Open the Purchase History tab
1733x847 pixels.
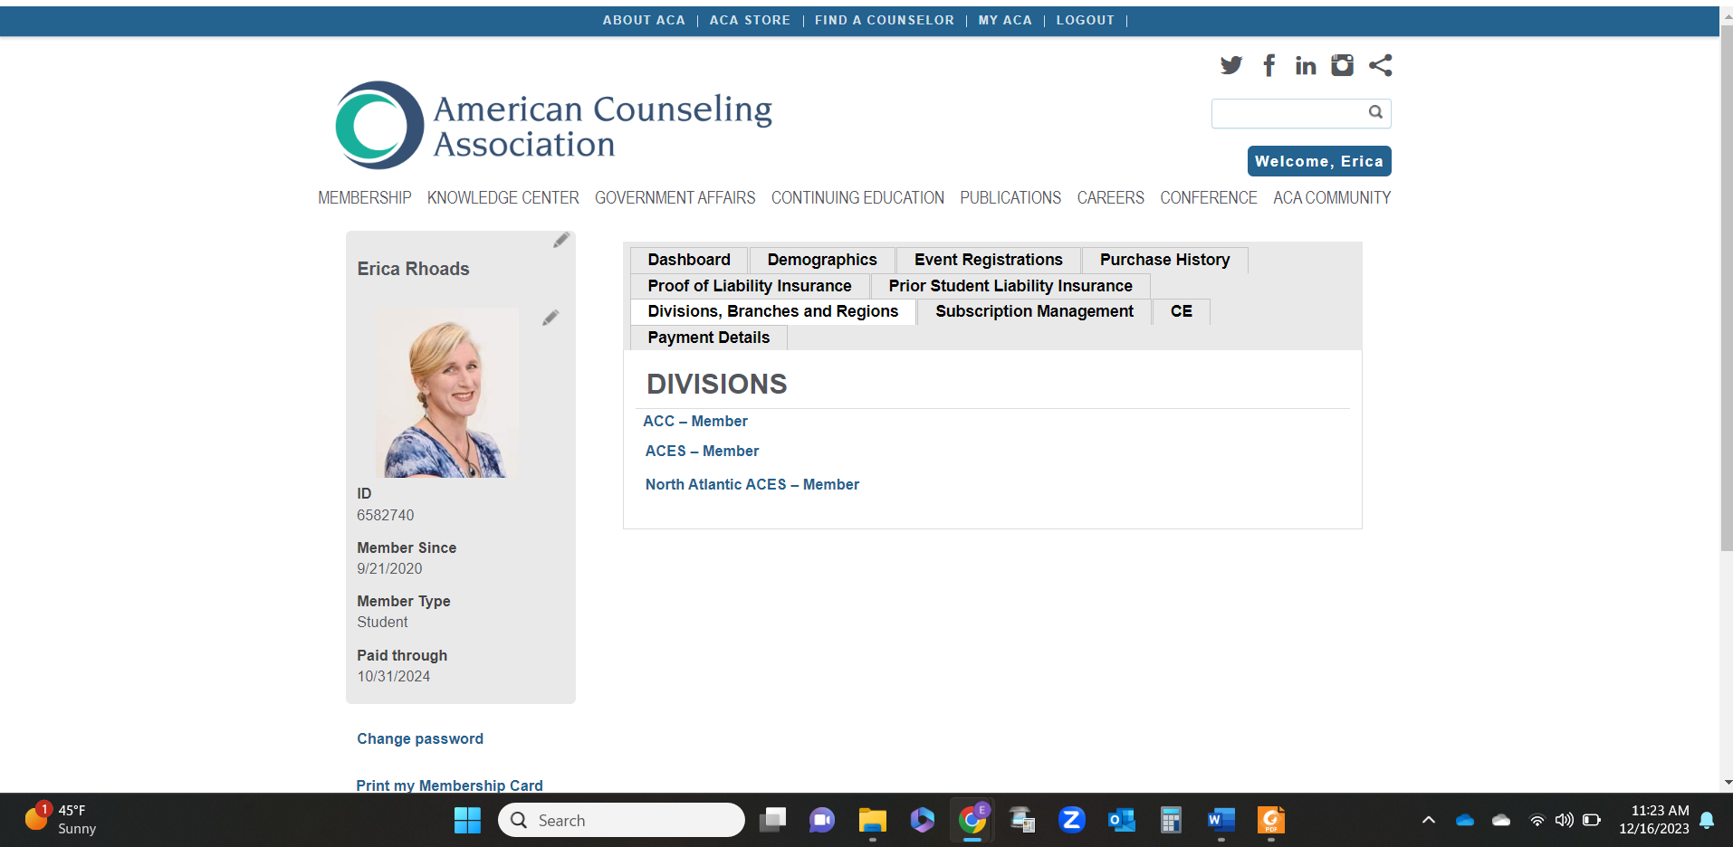(x=1163, y=260)
